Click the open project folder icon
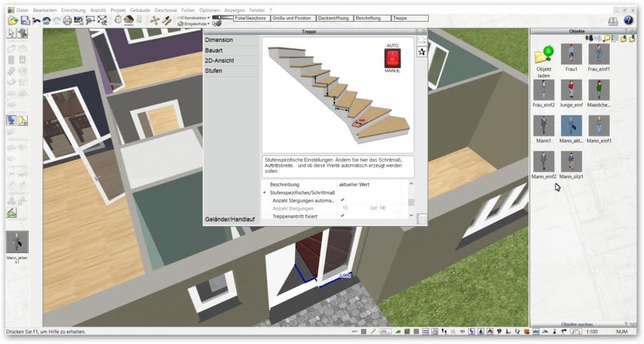 pyautogui.click(x=13, y=20)
